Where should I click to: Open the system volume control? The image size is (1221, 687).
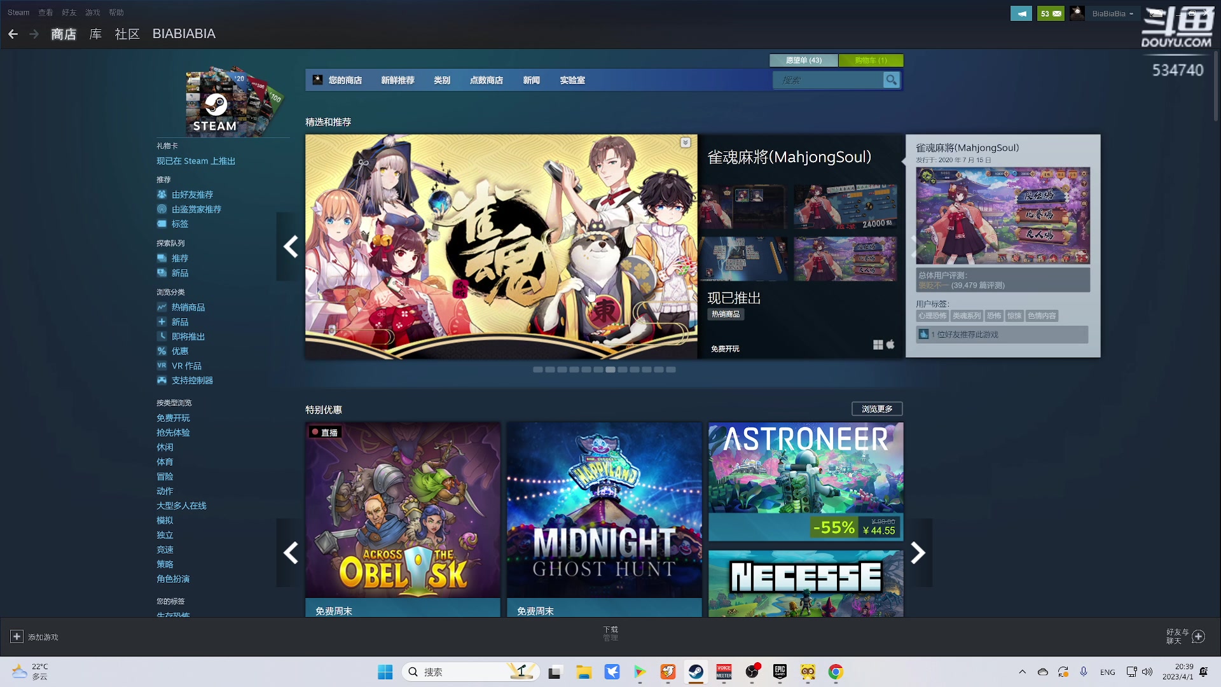click(x=1147, y=672)
